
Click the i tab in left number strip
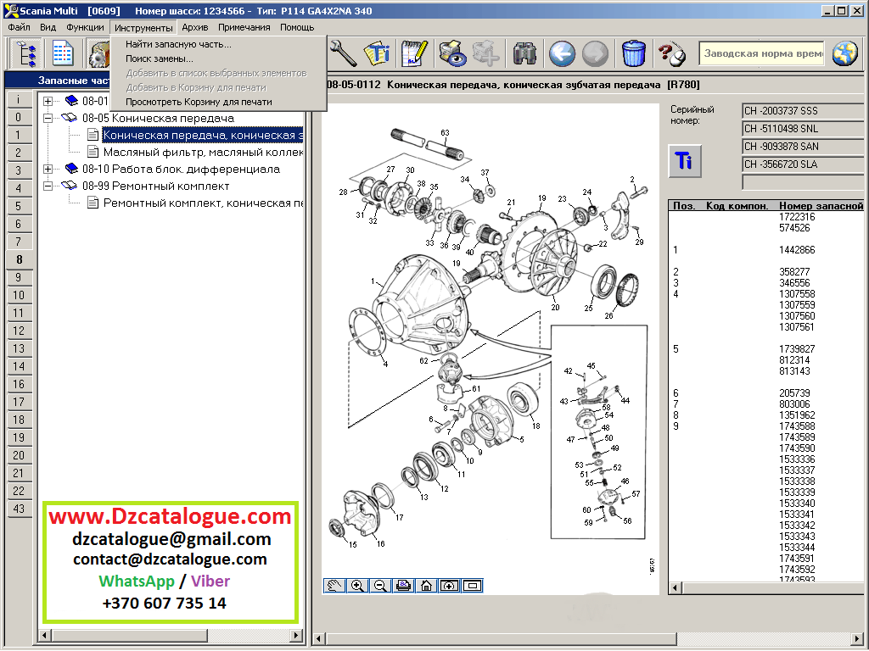pyautogui.click(x=19, y=99)
